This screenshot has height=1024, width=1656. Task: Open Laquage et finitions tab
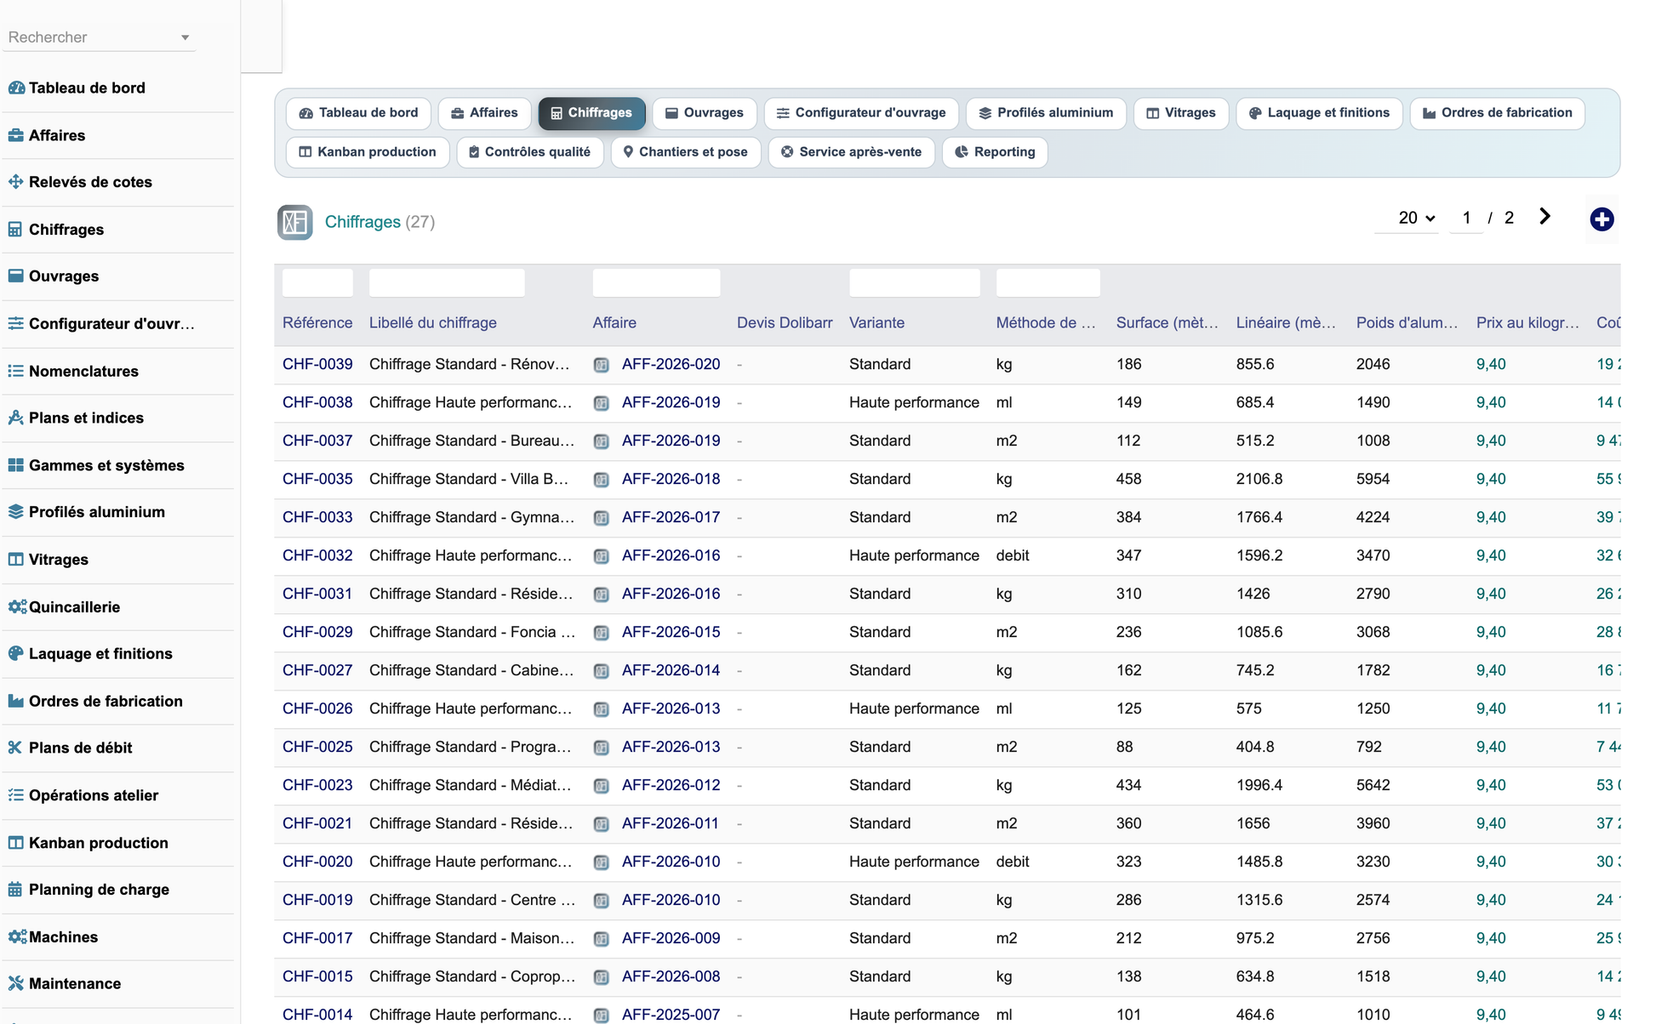click(x=1319, y=113)
